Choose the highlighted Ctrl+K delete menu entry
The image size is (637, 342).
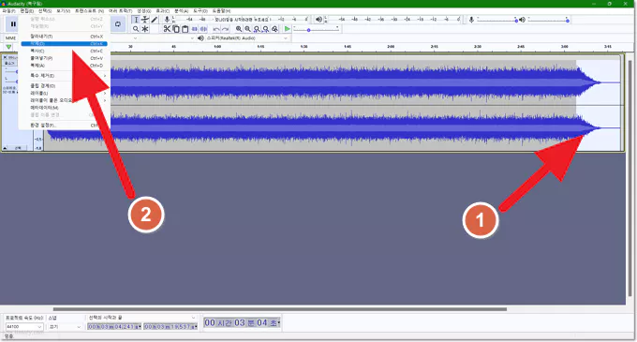coord(65,43)
